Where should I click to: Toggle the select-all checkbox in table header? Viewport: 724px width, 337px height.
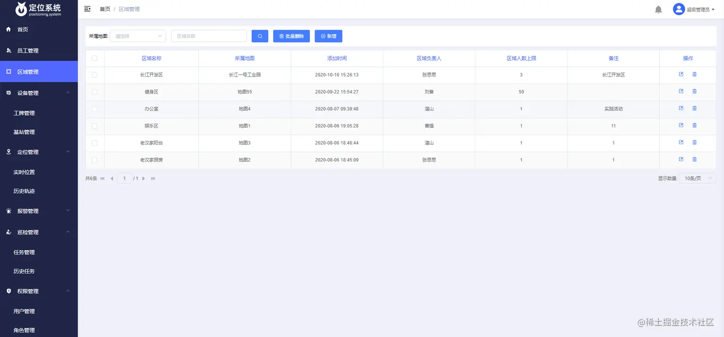pyautogui.click(x=94, y=58)
